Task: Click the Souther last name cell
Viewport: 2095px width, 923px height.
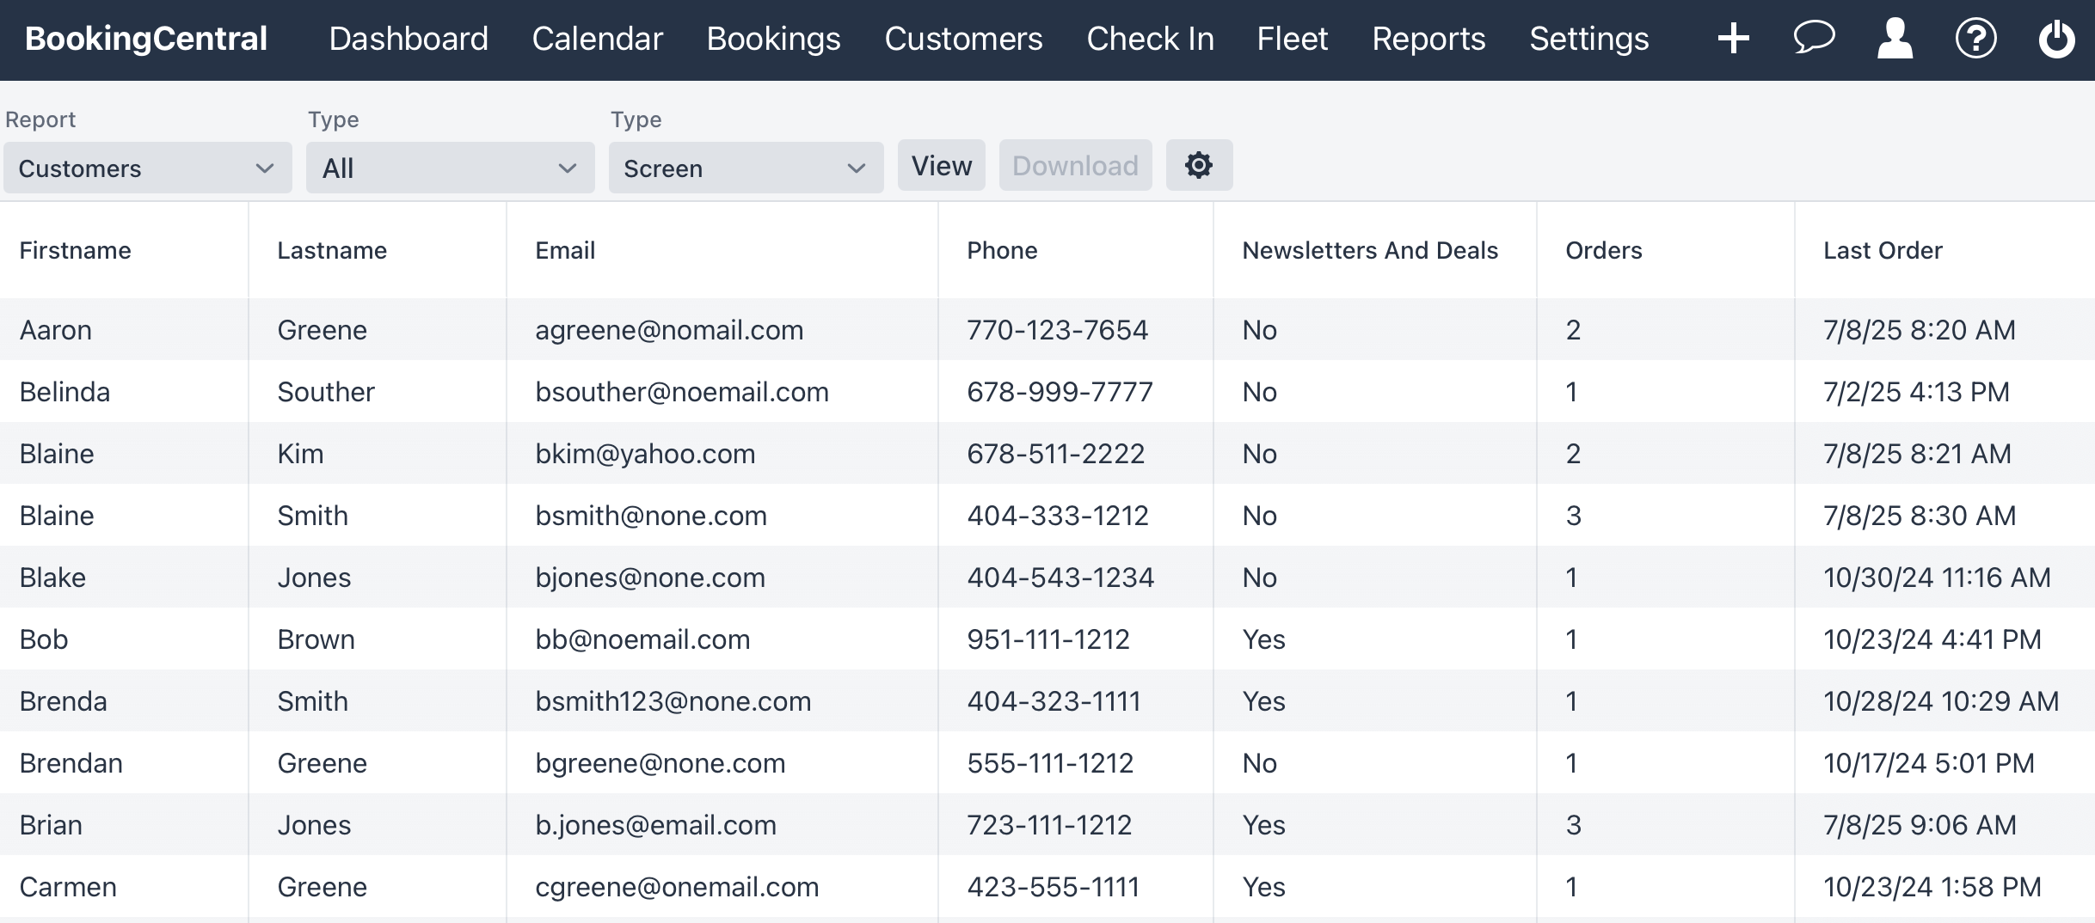Action: tap(326, 392)
